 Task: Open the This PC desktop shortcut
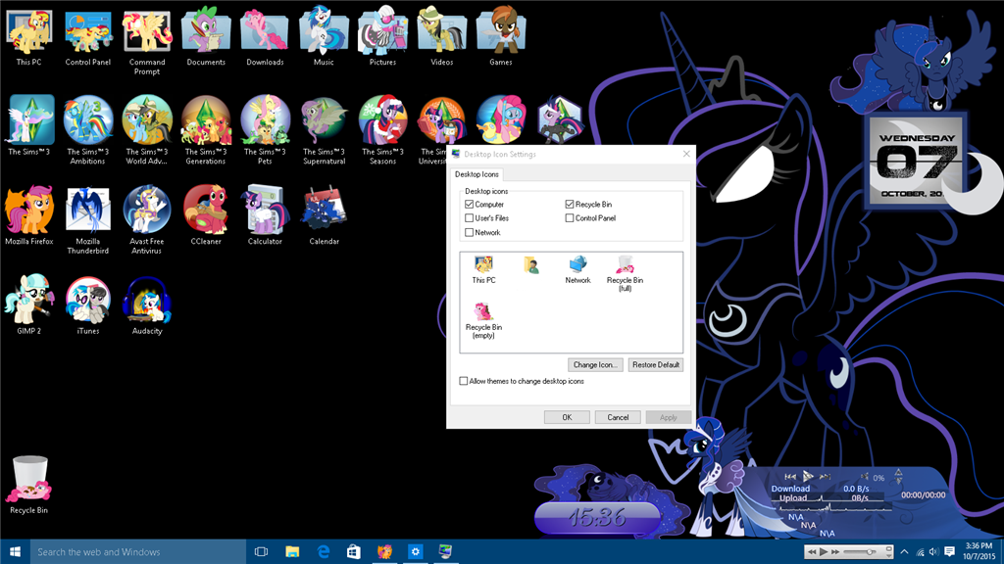[x=28, y=37]
